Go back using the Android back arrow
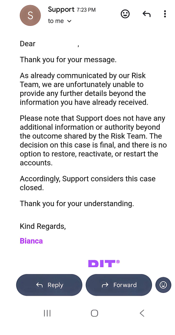175x335 pixels. 142,313
